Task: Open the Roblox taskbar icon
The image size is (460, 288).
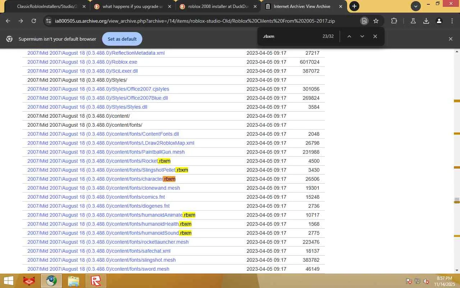Action: click(96, 281)
